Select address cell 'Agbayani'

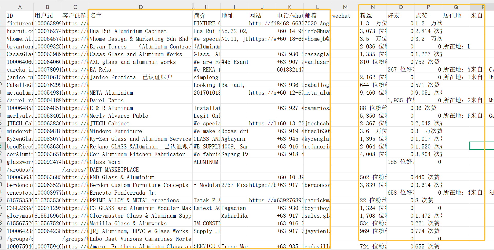[x=234, y=139]
